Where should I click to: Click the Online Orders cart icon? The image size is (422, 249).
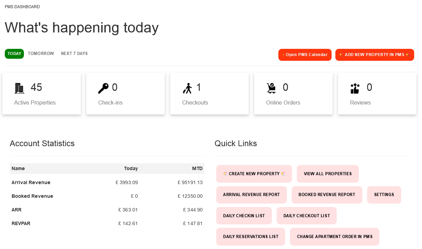271,88
